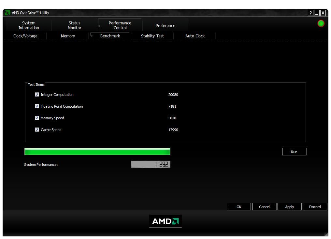
Task: Open the Status Monitor tab
Action: (74, 25)
